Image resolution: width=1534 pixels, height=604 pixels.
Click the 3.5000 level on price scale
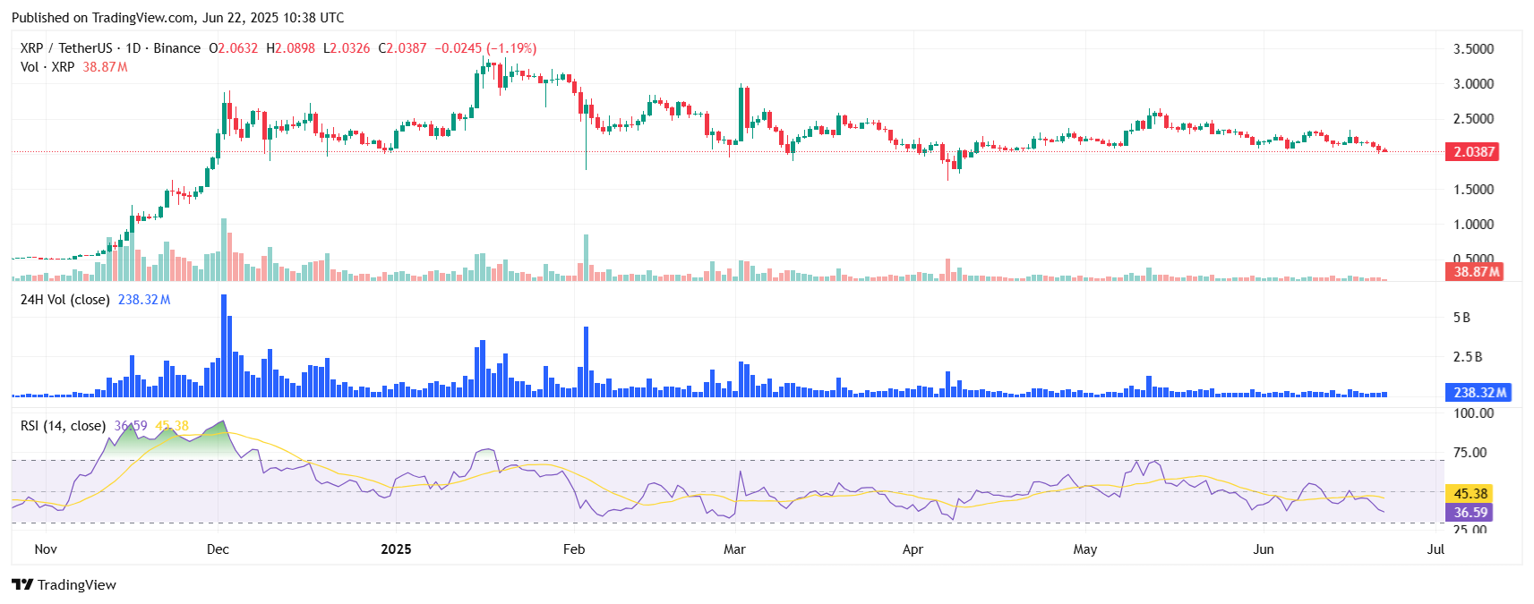tap(1473, 49)
